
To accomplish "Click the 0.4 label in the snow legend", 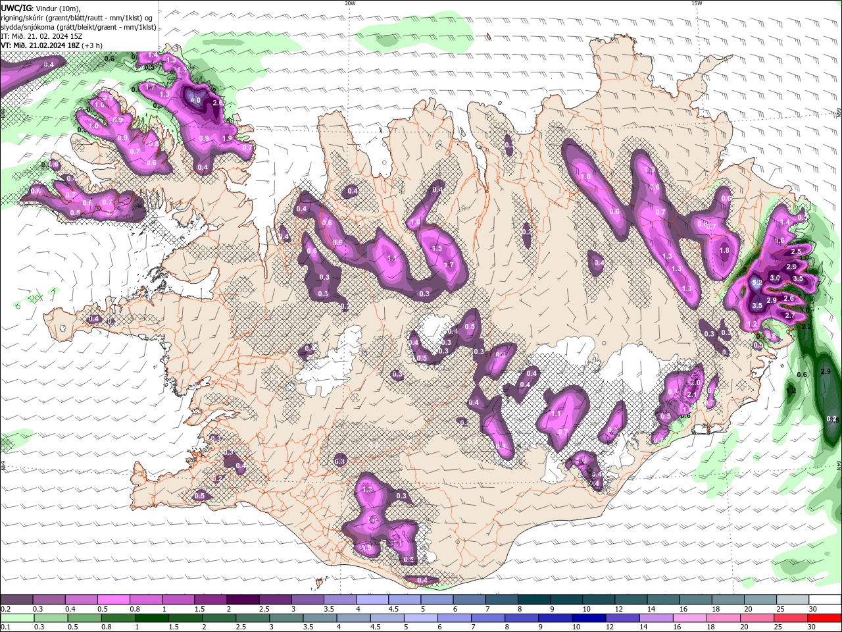I will tap(70, 609).
